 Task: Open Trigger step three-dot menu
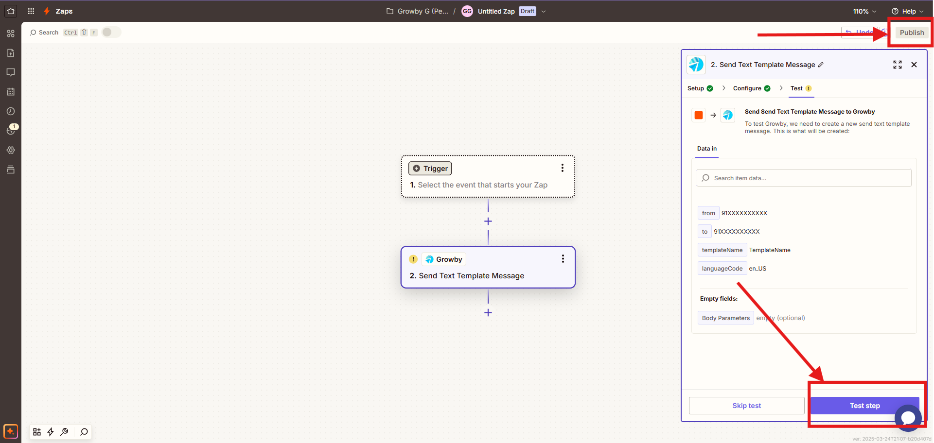point(563,168)
